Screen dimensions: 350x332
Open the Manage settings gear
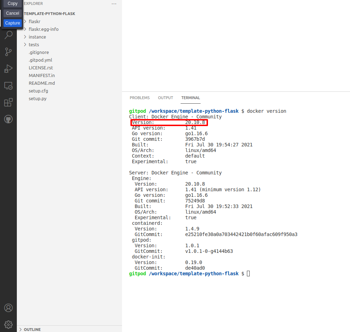[x=8, y=324]
